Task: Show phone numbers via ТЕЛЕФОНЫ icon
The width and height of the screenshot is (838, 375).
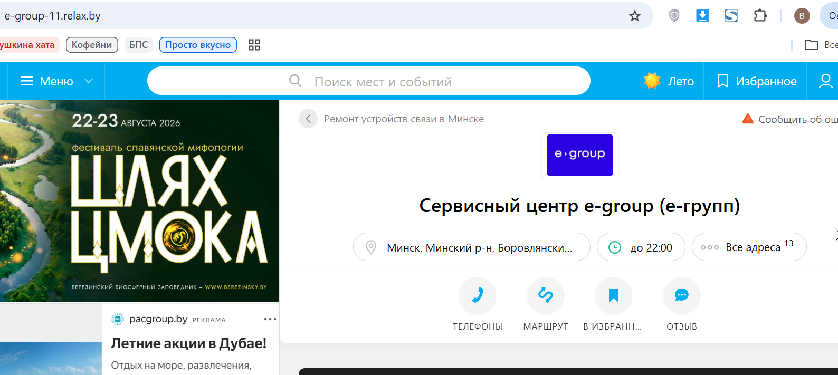Action: pyautogui.click(x=478, y=295)
